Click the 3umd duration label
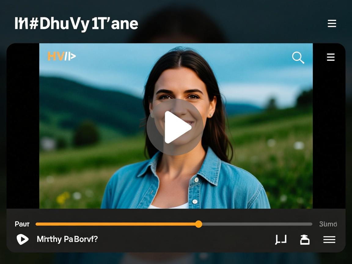The width and height of the screenshot is (352, 264). 328,224
